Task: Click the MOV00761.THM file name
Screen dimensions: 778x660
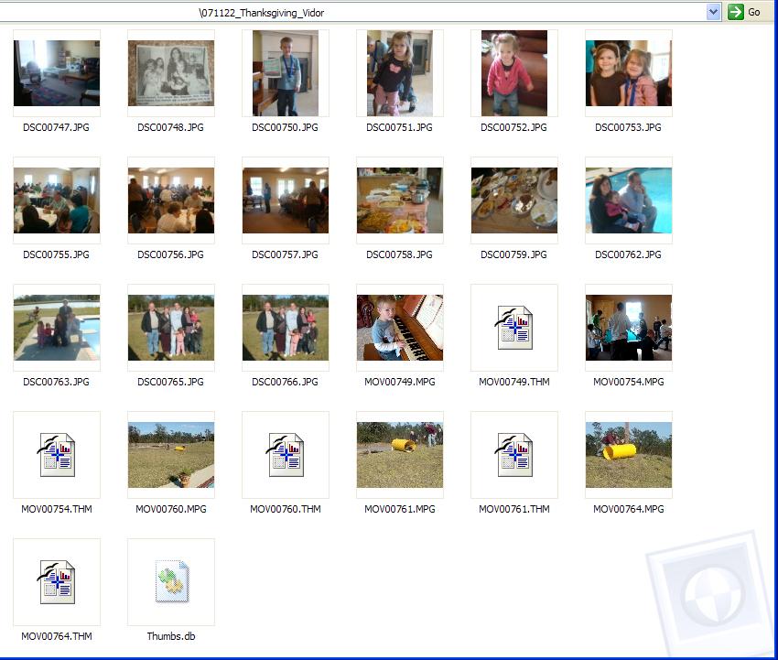Action: (514, 509)
